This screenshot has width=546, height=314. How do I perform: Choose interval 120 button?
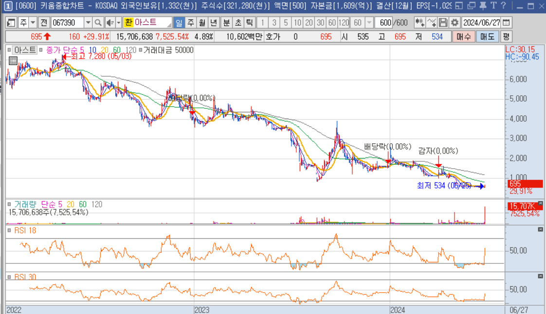tap(344, 23)
